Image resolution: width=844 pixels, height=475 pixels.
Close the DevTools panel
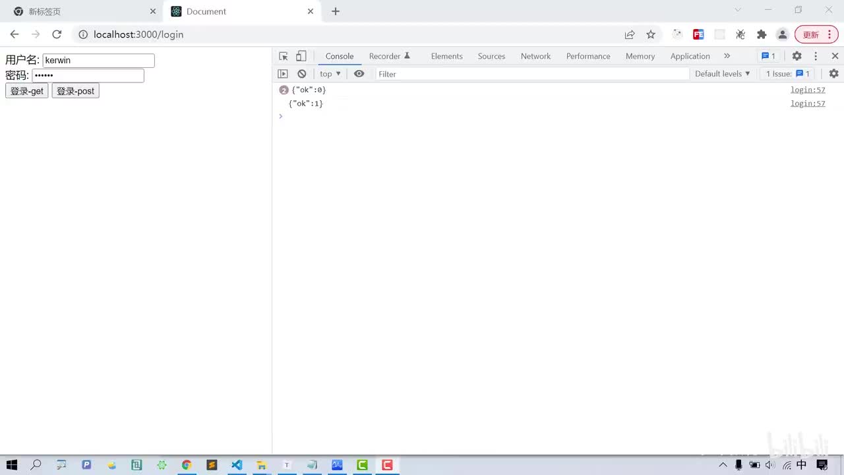click(x=835, y=56)
